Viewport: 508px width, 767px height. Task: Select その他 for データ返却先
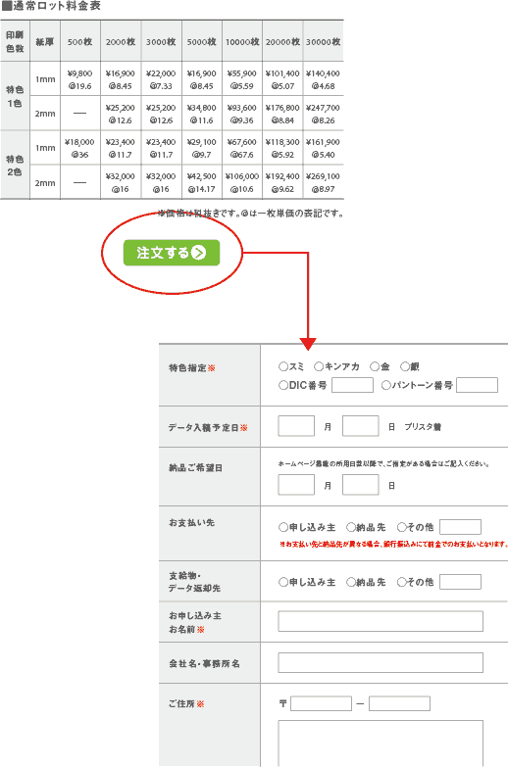tap(402, 582)
